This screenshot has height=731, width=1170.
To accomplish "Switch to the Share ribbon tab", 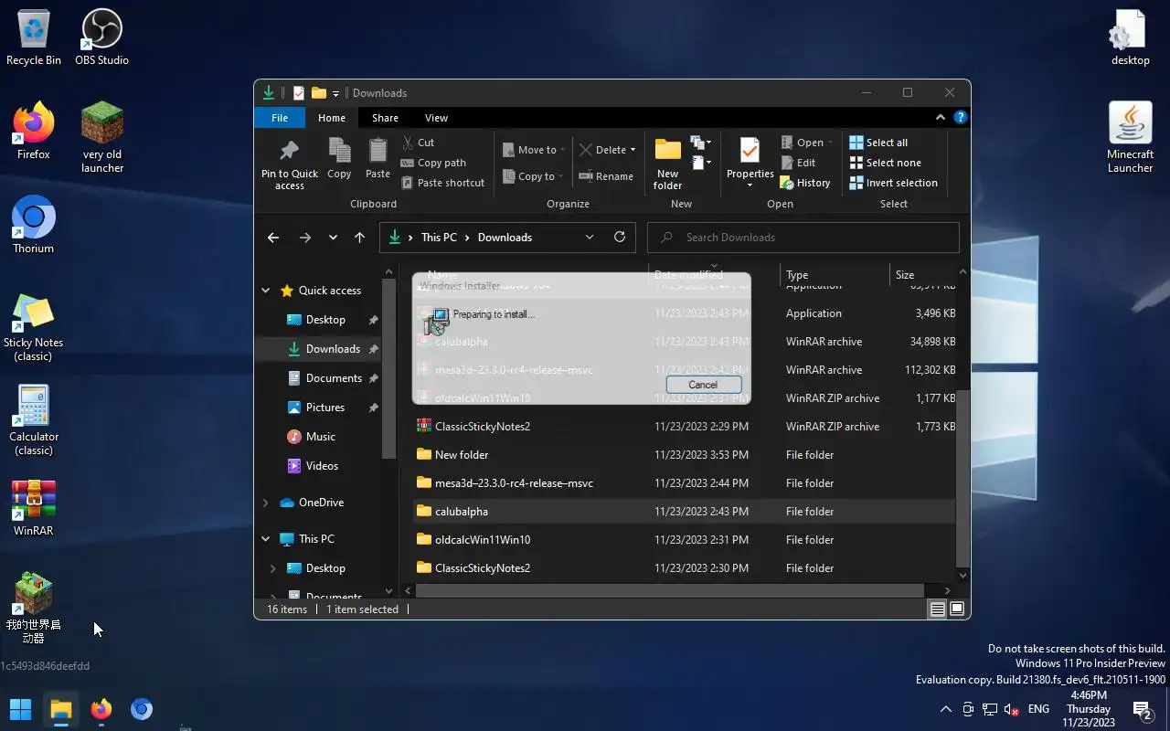I will (385, 118).
